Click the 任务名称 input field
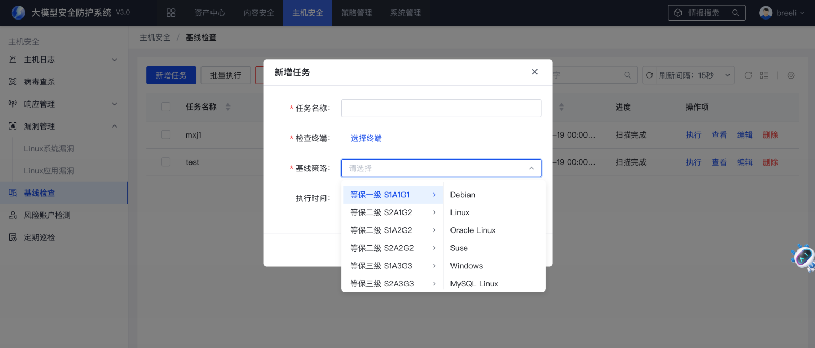815x348 pixels. (441, 108)
